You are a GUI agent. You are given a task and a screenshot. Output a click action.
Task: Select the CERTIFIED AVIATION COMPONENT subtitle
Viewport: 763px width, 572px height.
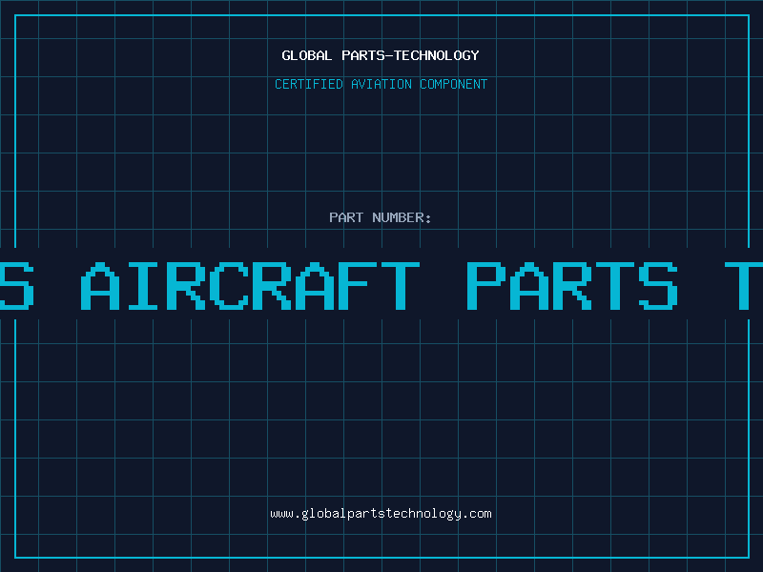pyautogui.click(x=381, y=84)
